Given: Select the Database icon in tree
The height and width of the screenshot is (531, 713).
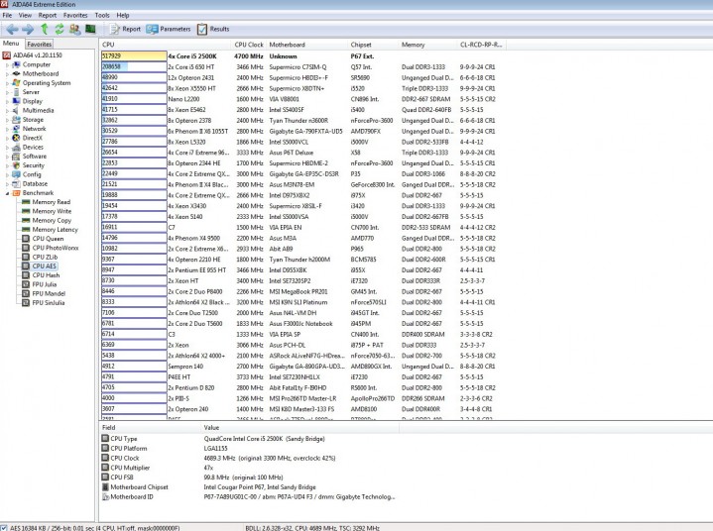Looking at the screenshot, I should pos(17,183).
